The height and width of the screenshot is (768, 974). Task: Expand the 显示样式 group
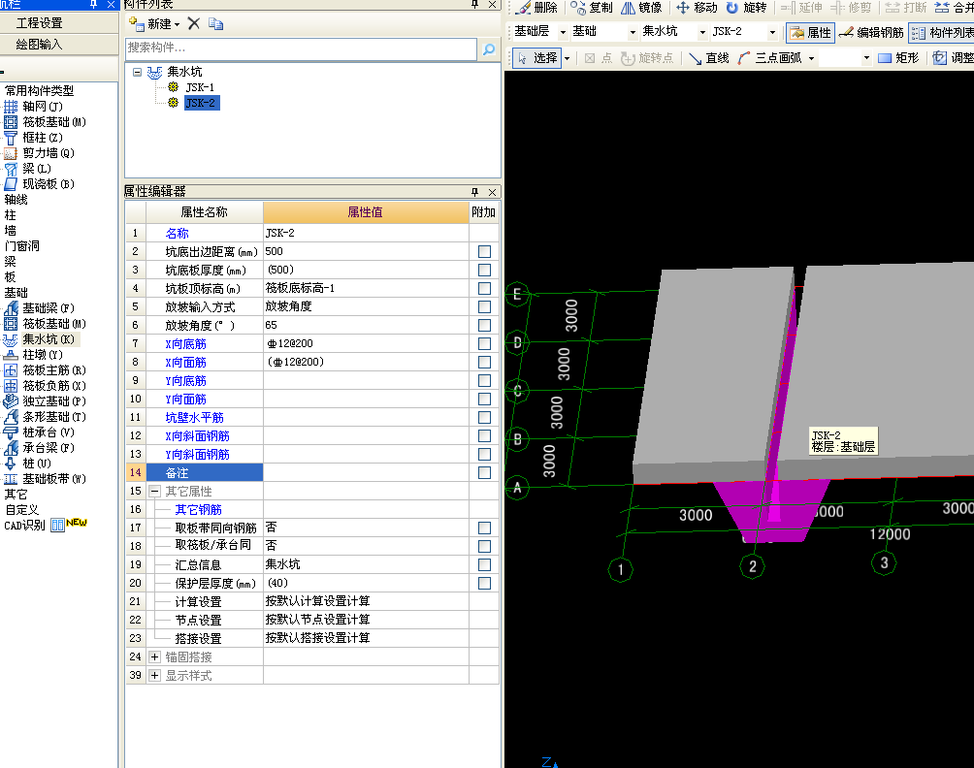154,675
